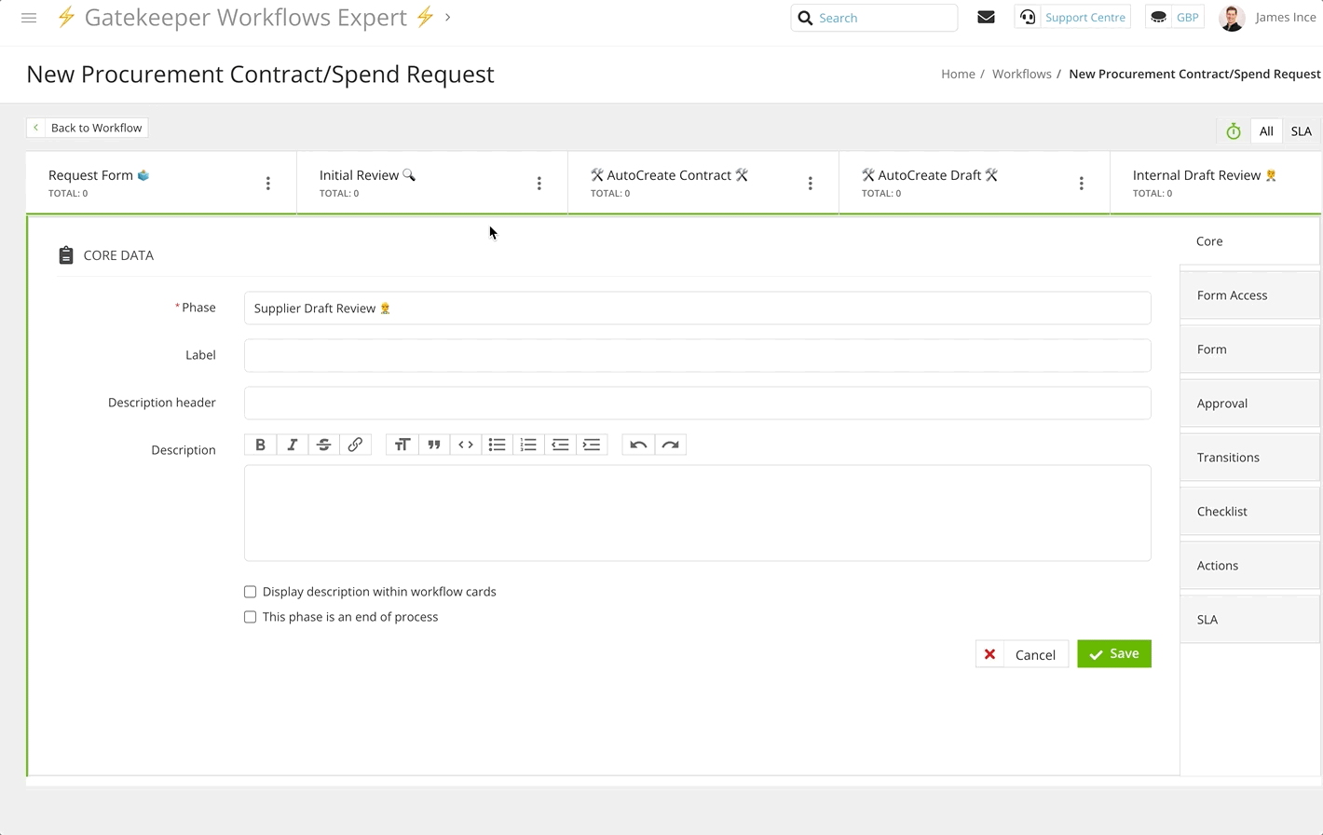Switch to the Checklist tab

[1250, 512]
